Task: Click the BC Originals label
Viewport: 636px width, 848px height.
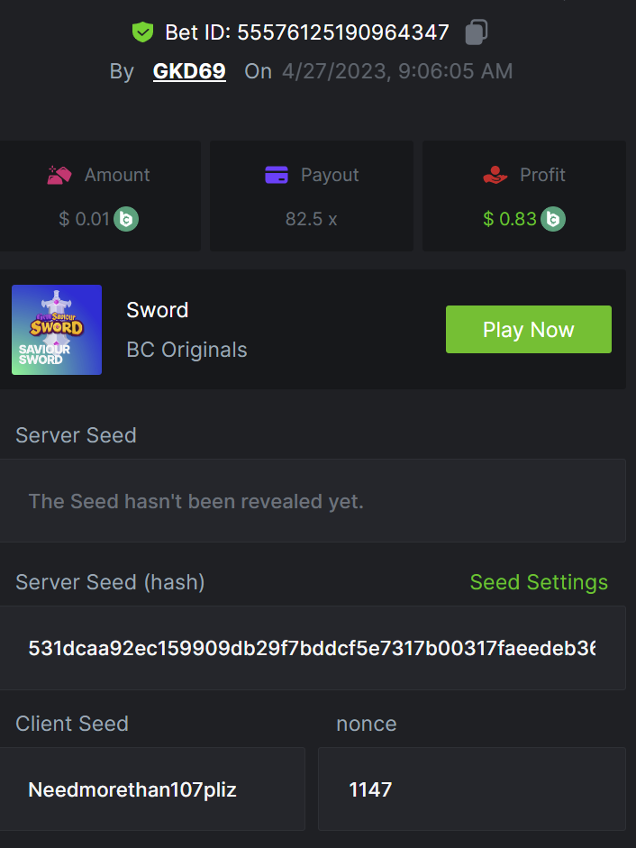Action: (186, 350)
